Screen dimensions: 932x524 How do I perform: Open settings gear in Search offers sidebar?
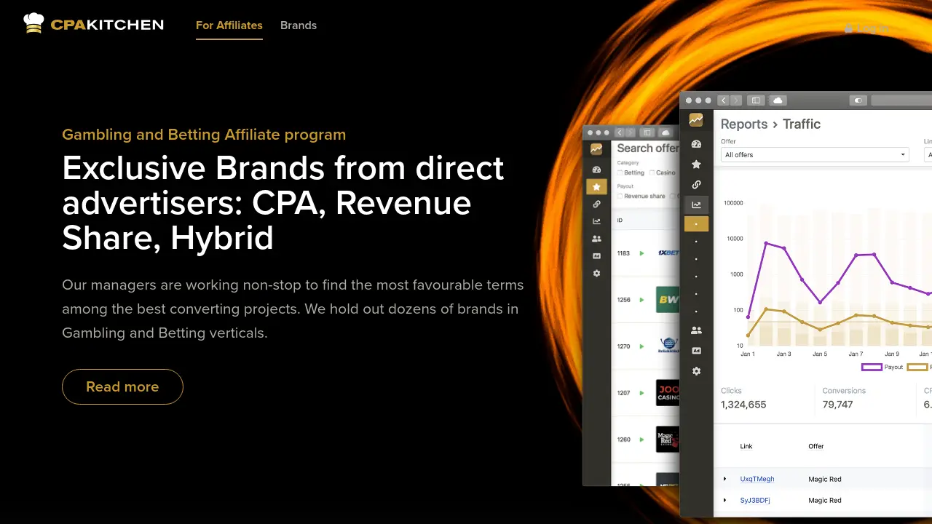pyautogui.click(x=596, y=274)
